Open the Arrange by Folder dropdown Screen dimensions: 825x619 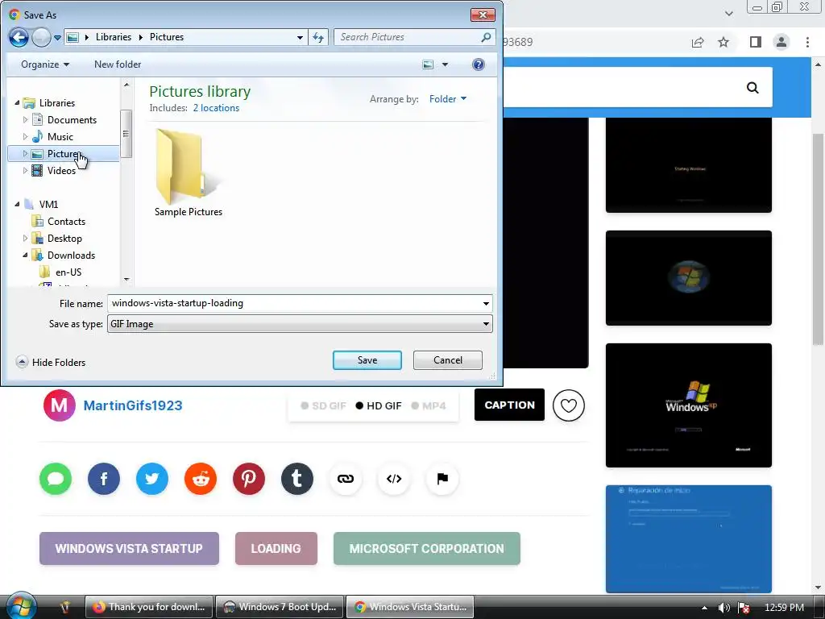click(x=448, y=99)
